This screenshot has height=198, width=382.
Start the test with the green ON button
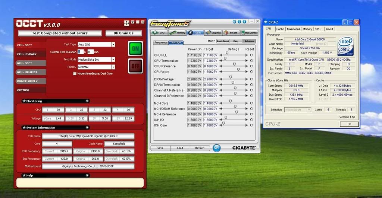pyautogui.click(x=135, y=49)
